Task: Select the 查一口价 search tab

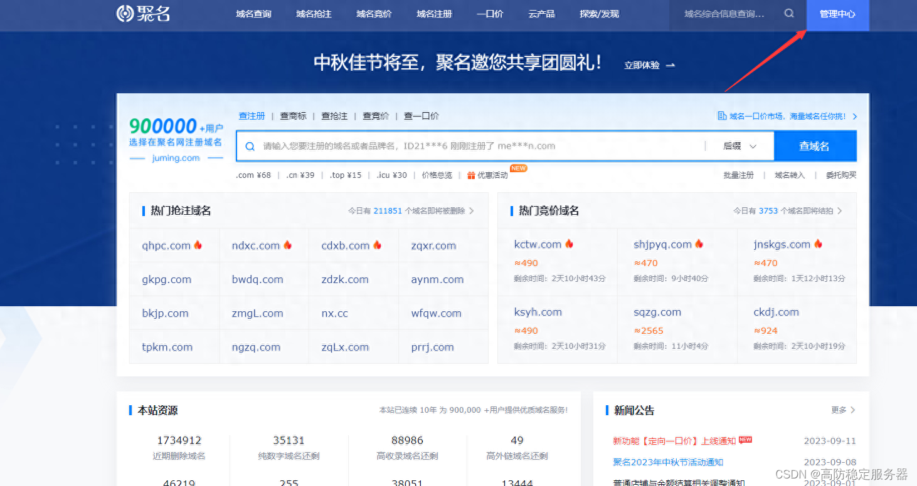Action: [421, 116]
